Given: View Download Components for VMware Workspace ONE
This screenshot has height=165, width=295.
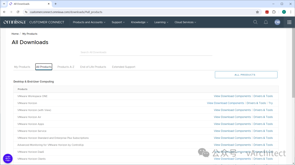Looking at the screenshot, I should coord(232,96).
